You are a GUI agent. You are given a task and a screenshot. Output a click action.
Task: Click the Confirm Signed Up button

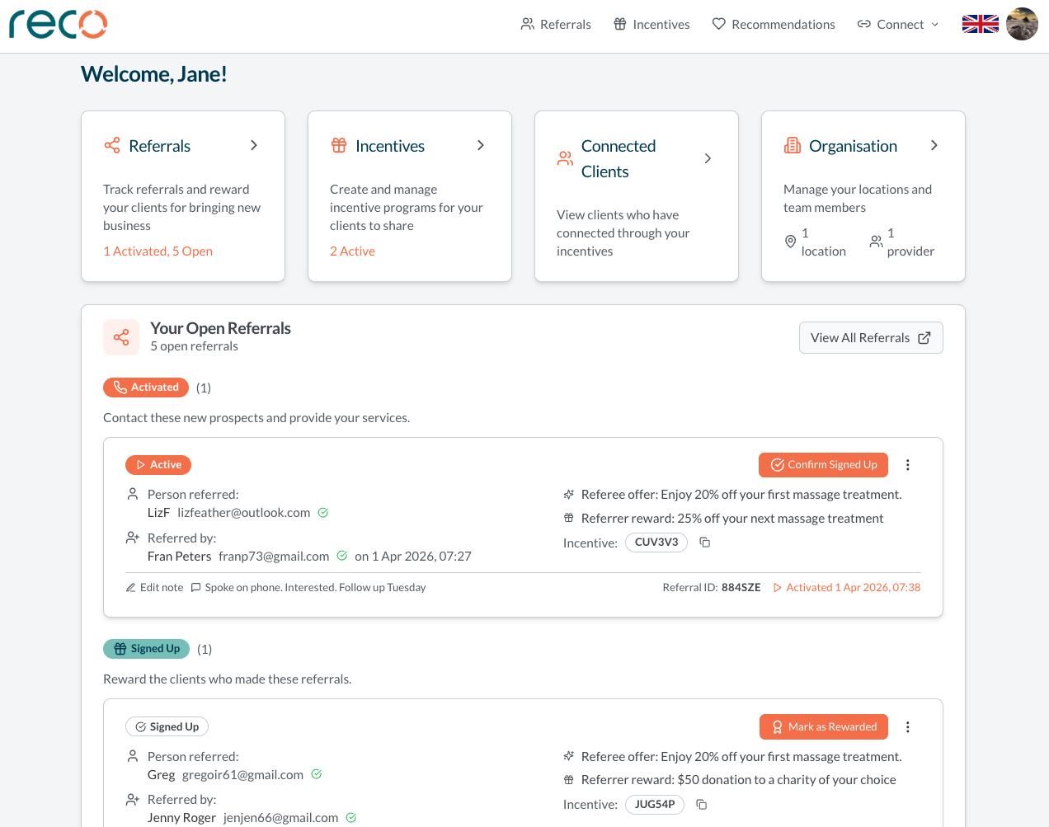pos(823,464)
